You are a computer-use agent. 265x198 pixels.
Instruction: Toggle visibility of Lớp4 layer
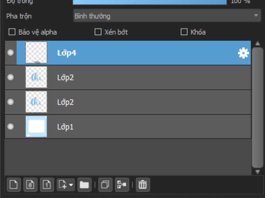tap(10, 53)
